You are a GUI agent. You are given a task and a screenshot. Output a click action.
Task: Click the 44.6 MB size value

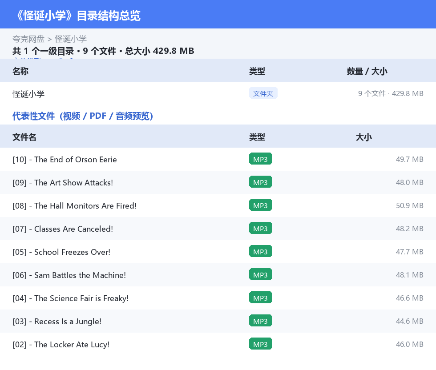pyautogui.click(x=409, y=321)
